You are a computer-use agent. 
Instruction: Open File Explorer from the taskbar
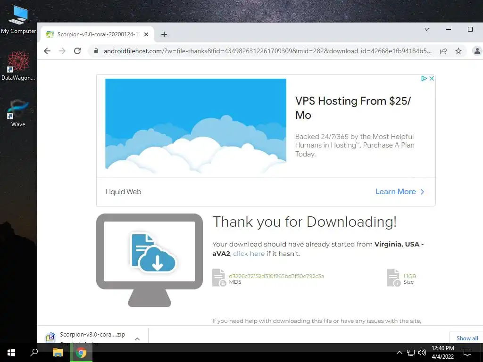pyautogui.click(x=58, y=353)
